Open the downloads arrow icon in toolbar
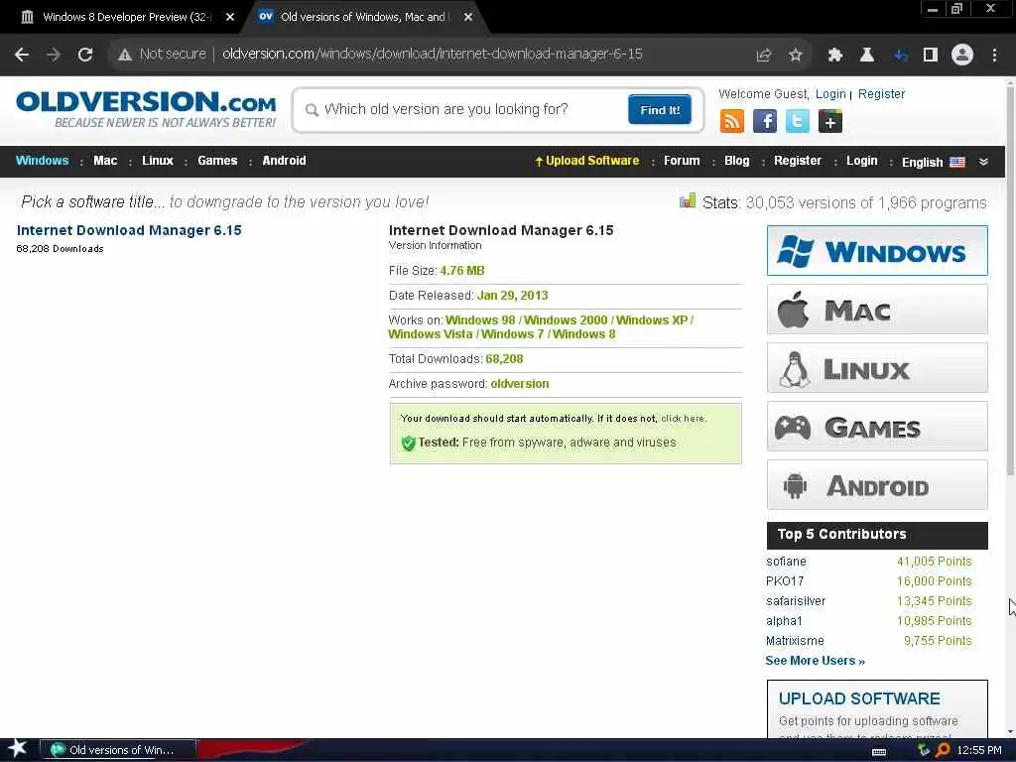 (900, 56)
